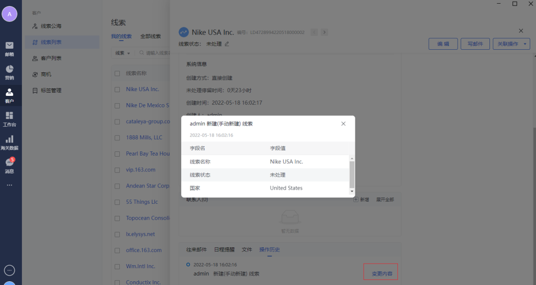This screenshot has height=285, width=536.
Task: Go to next lead with right arrow
Action: click(325, 32)
